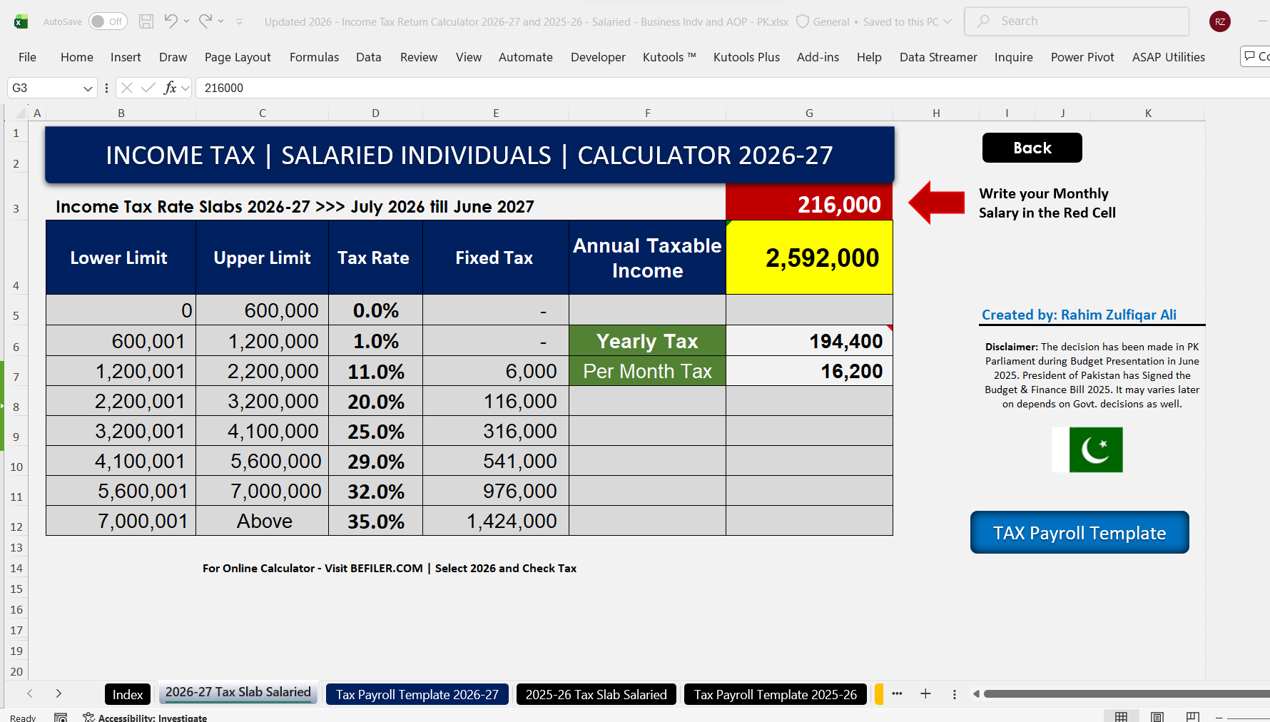Click the Undo arrow icon

[171, 21]
